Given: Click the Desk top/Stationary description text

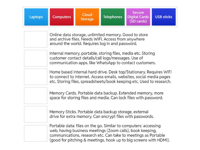Looking at the screenshot, I should (110, 77).
